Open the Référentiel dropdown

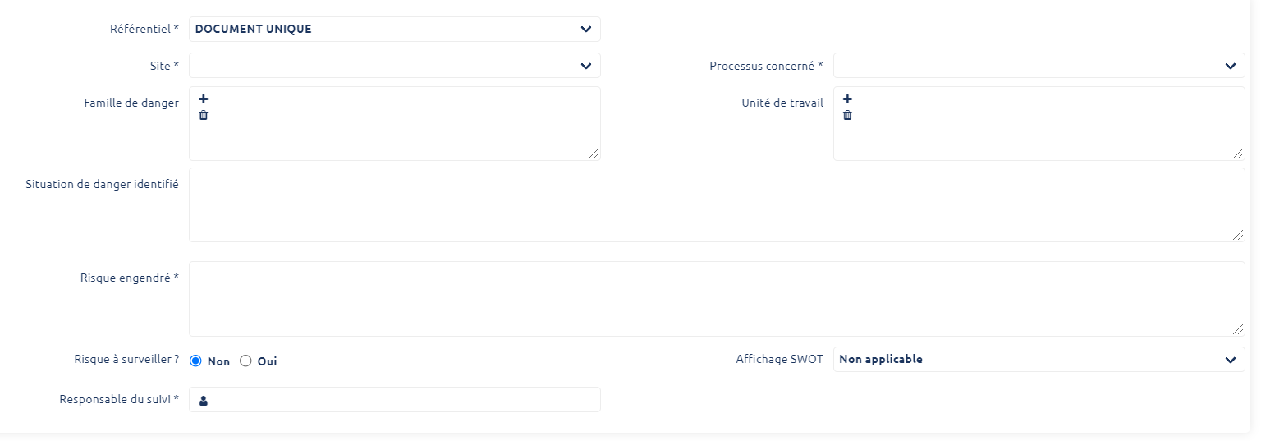pos(394,30)
